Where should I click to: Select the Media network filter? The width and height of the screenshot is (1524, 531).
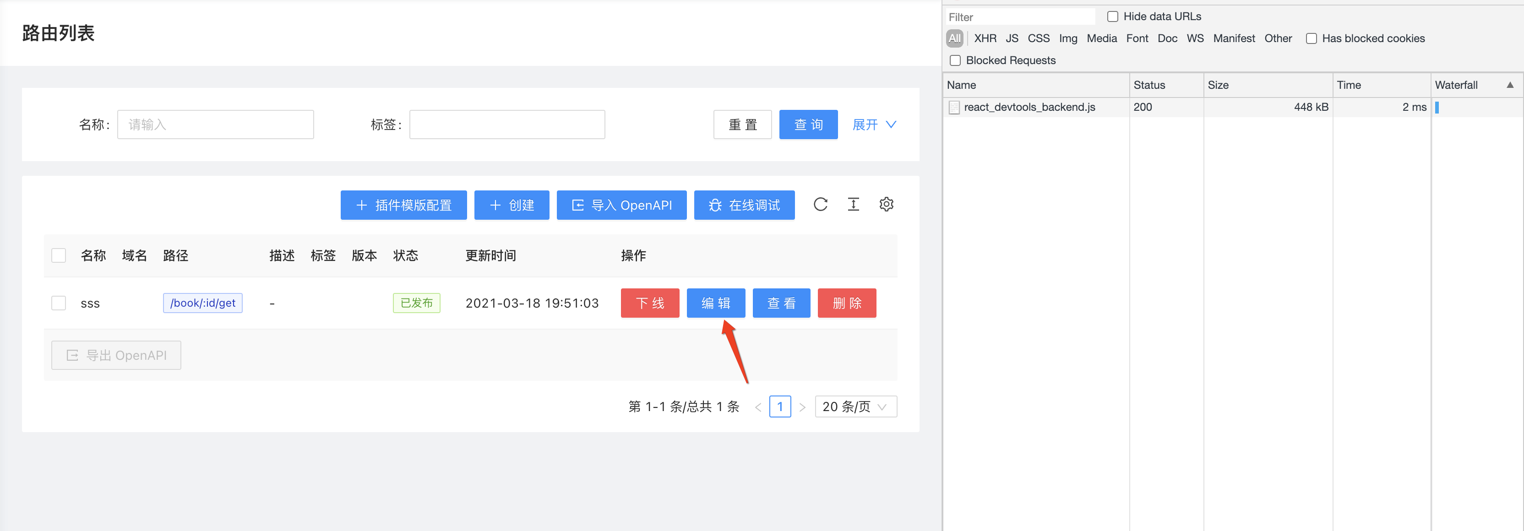pyautogui.click(x=1102, y=38)
